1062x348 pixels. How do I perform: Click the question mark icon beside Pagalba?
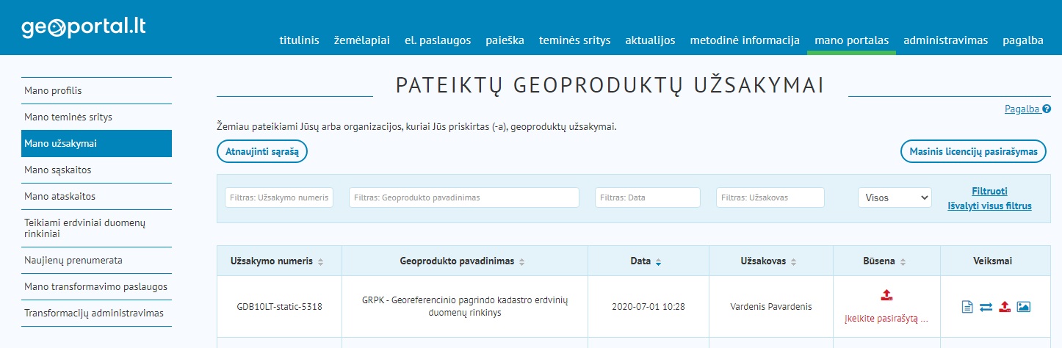click(1047, 109)
